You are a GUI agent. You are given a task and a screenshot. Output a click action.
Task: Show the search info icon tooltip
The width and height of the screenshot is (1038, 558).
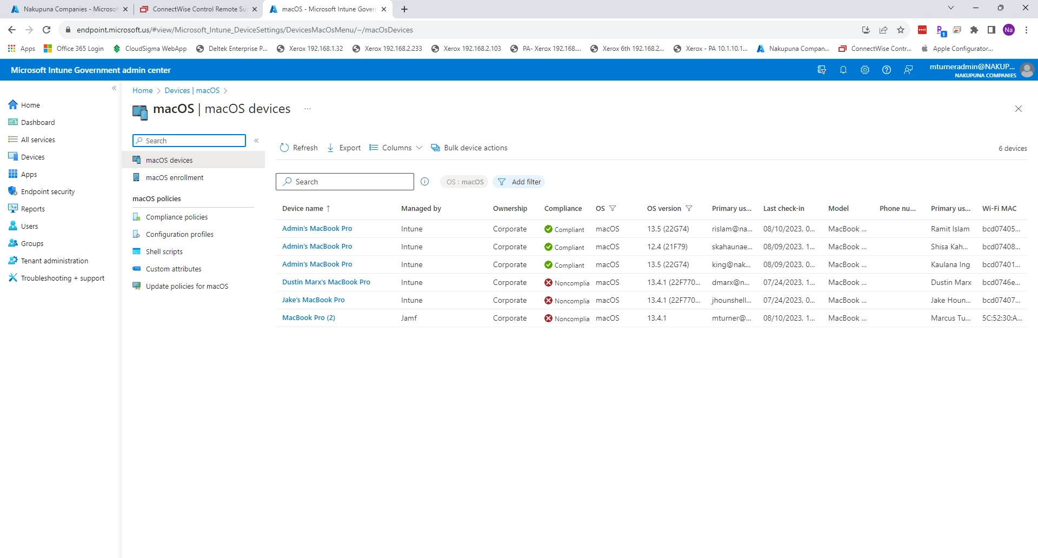(425, 182)
